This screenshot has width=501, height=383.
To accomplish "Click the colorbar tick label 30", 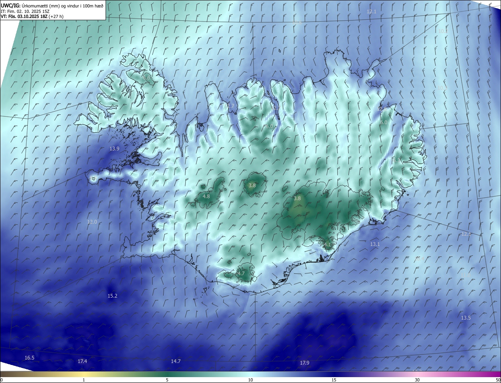I will (417, 380).
